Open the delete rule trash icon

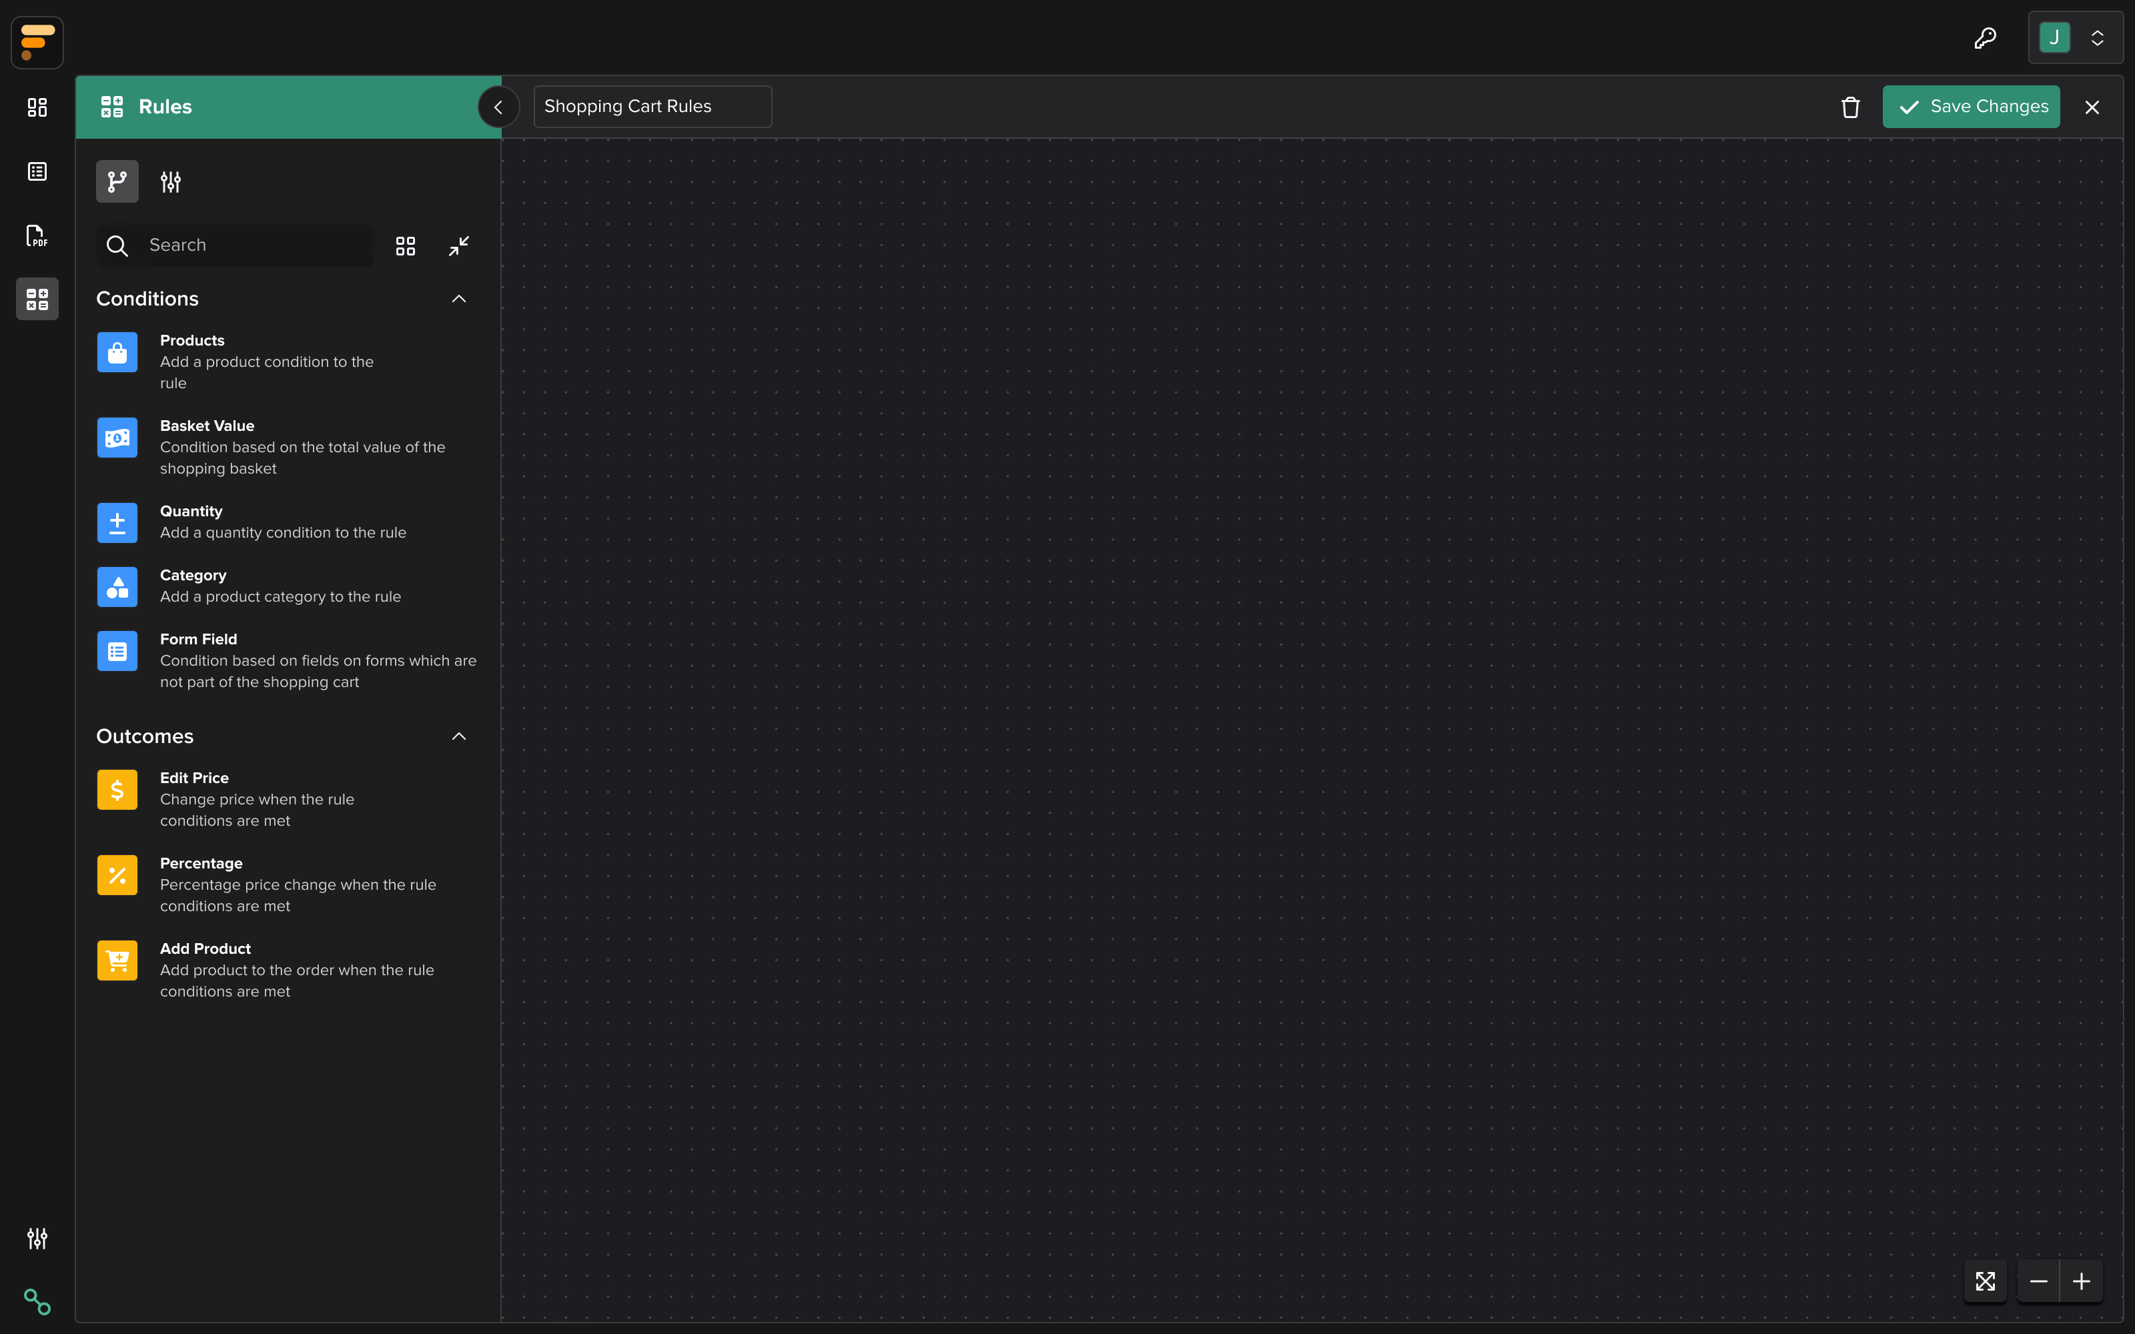[x=1850, y=107]
